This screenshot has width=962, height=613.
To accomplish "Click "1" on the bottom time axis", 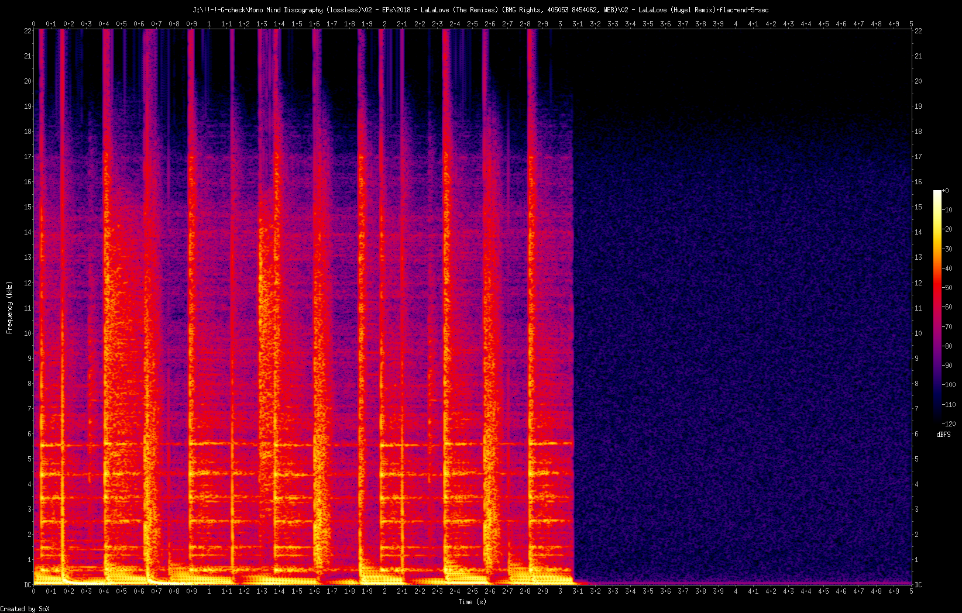I will point(209,591).
